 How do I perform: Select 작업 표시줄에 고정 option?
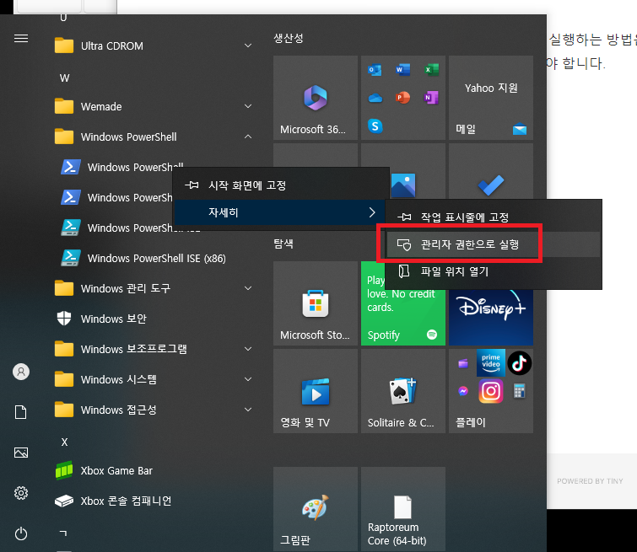point(494,217)
